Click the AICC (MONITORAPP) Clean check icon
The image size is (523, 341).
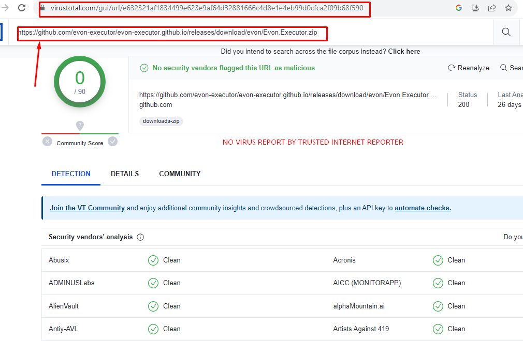coord(438,283)
